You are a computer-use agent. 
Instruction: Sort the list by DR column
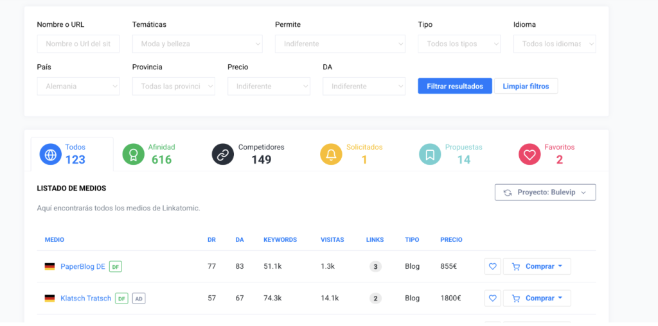coord(211,240)
